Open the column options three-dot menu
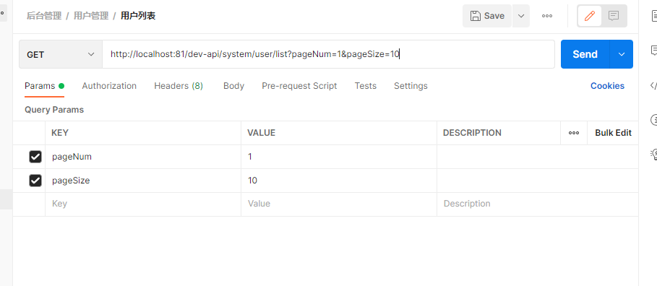657x286 pixels. 574,133
